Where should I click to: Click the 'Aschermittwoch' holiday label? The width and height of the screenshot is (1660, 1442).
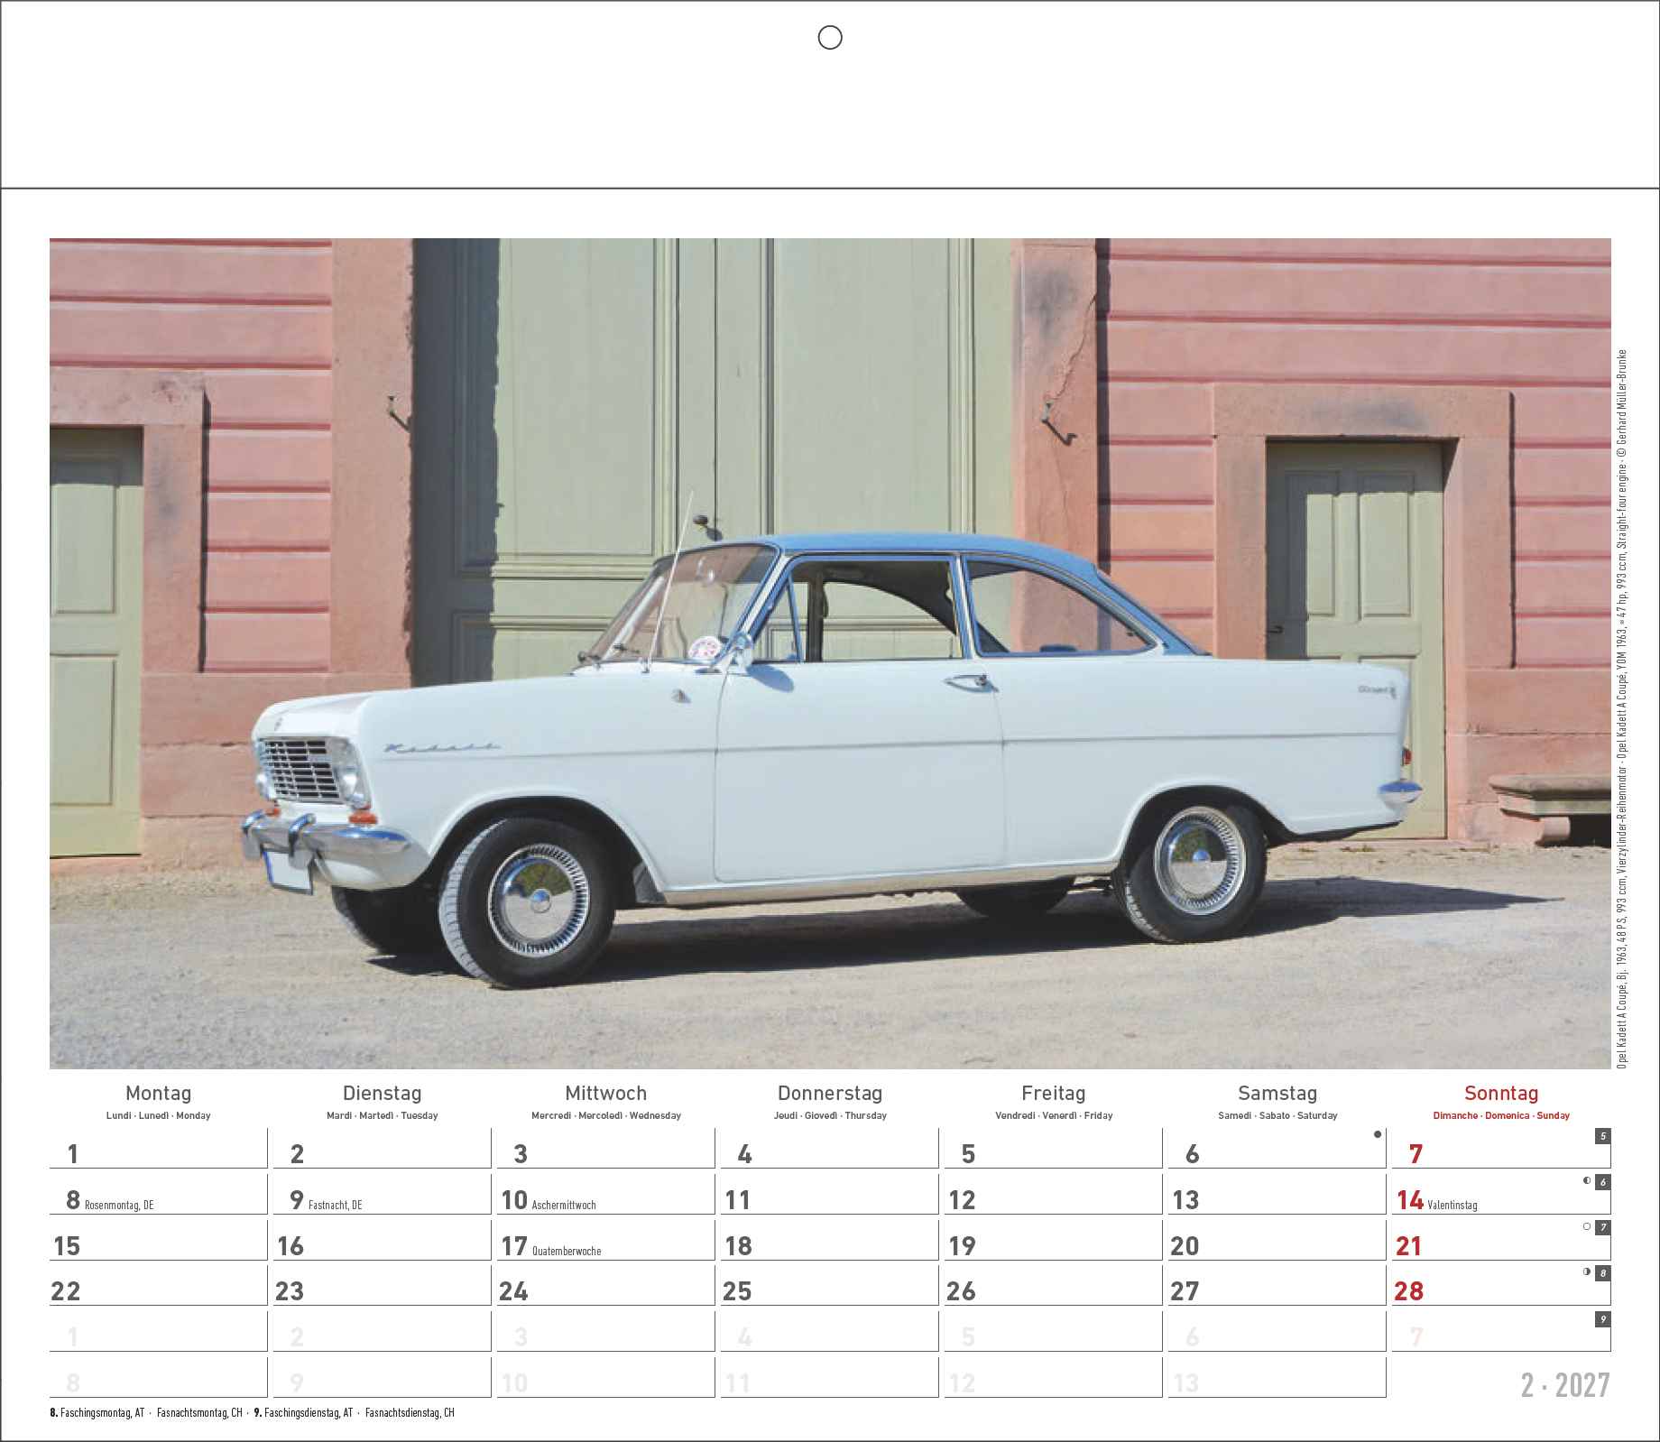click(564, 1205)
